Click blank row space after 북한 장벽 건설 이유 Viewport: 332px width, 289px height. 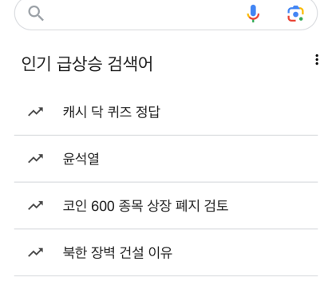point(245,252)
